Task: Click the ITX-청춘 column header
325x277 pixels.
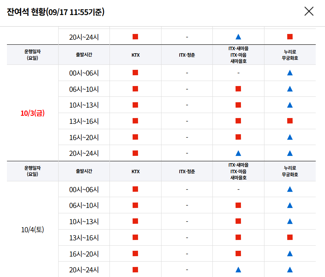Action: click(187, 55)
